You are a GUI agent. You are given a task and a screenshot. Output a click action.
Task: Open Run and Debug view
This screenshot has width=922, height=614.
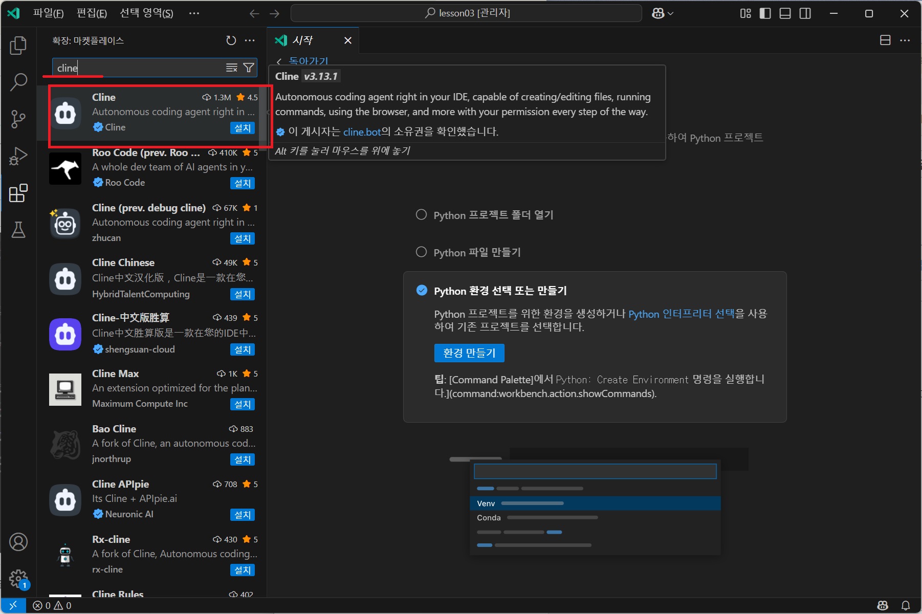click(x=18, y=156)
